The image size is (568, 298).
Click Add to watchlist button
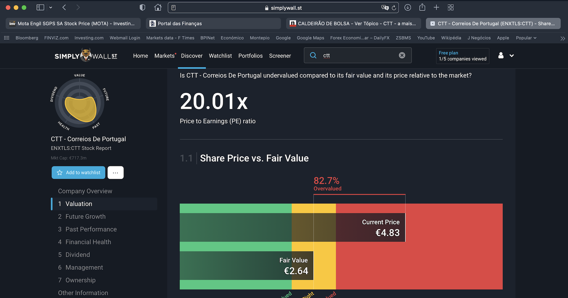78,173
